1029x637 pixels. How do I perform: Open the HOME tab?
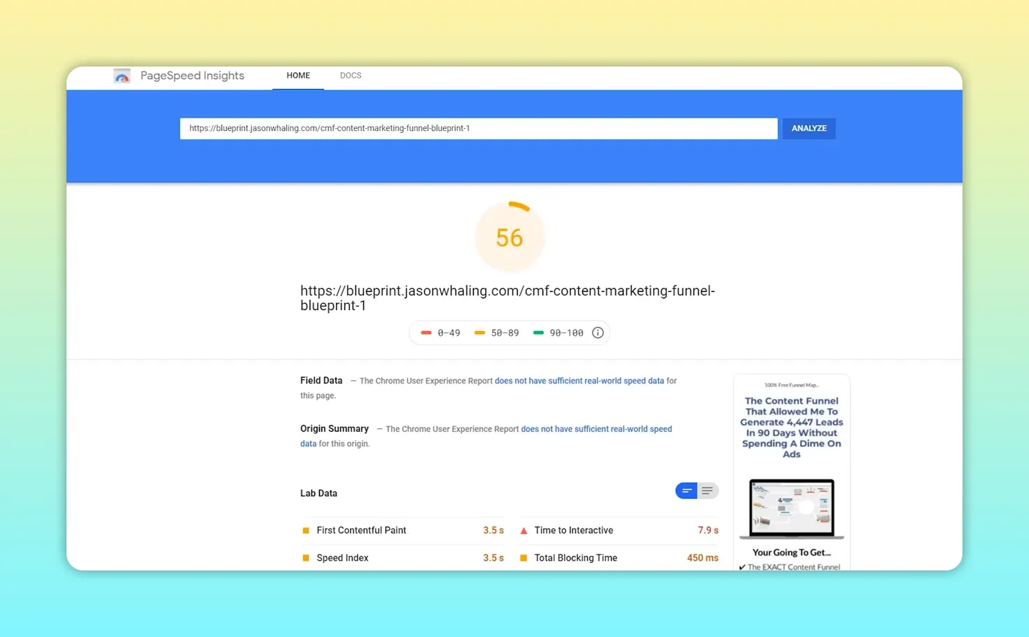coord(298,76)
